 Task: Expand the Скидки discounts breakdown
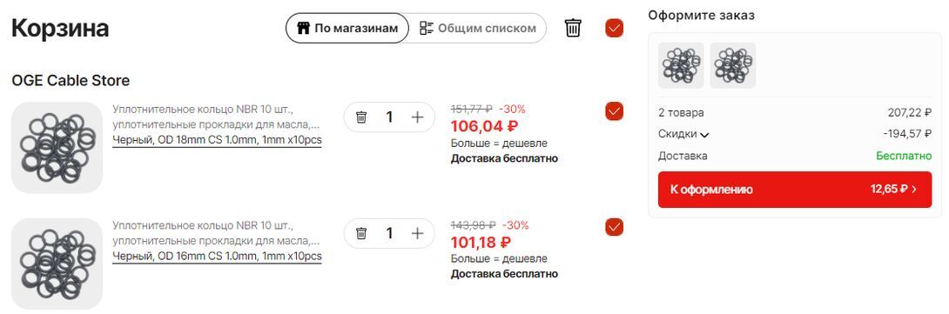[x=683, y=134]
